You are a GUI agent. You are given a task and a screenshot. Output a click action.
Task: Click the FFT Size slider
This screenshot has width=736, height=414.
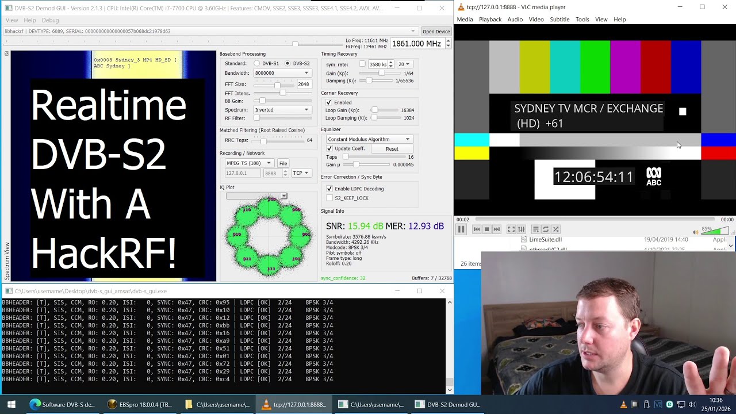click(275, 85)
